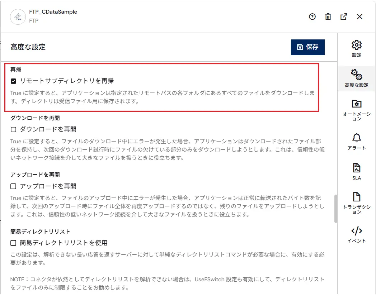Enable the ダウンロードを再開 checkbox

coord(13,130)
